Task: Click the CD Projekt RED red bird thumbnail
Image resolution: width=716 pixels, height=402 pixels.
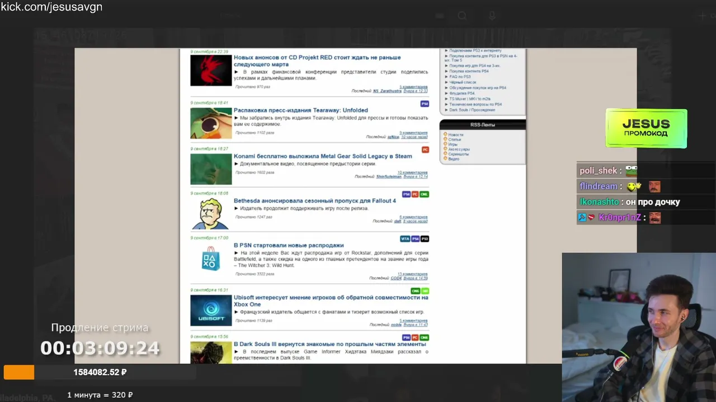Action: tap(211, 70)
